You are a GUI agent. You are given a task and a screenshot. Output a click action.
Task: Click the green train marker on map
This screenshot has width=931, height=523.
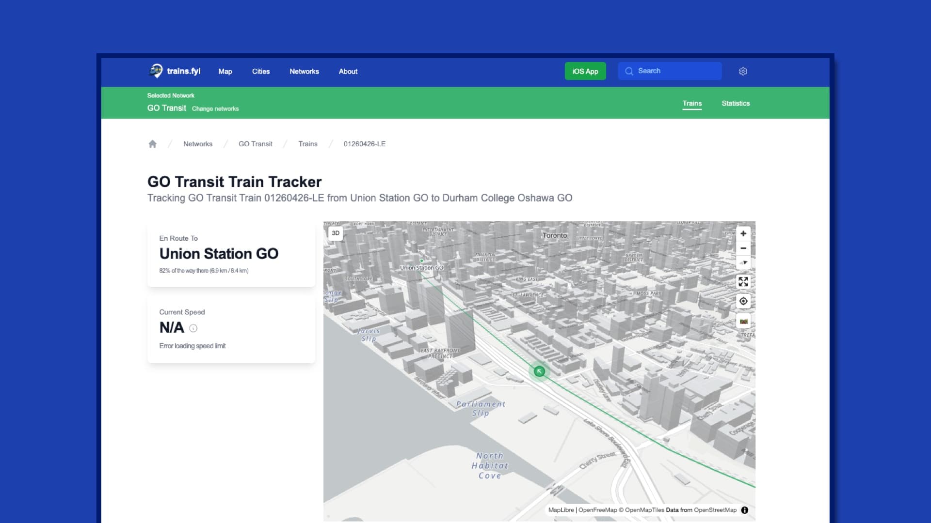pyautogui.click(x=539, y=371)
